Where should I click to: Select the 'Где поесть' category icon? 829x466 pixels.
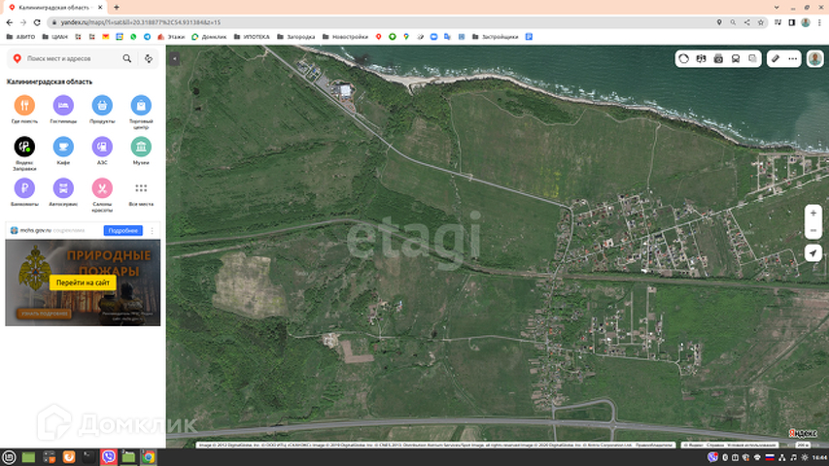click(24, 105)
